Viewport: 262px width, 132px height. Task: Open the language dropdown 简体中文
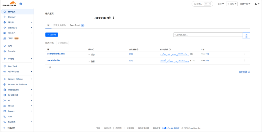pyautogui.click(x=245, y=4)
